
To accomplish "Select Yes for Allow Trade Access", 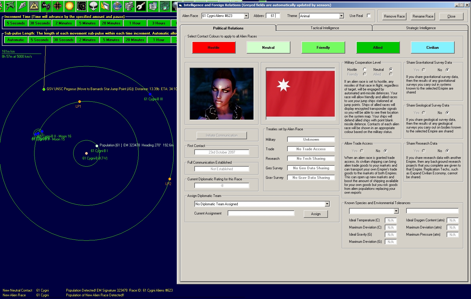I will pyautogui.click(x=362, y=151).
